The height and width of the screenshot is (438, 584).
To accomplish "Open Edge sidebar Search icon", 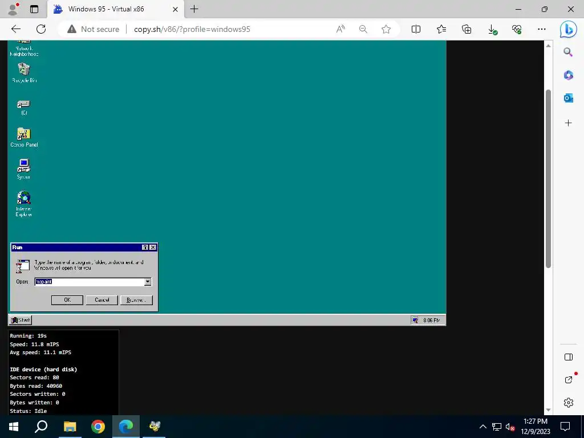I will (569, 52).
